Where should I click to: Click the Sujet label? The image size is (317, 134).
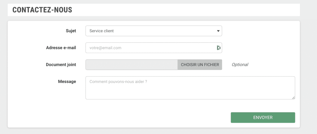[x=71, y=31]
